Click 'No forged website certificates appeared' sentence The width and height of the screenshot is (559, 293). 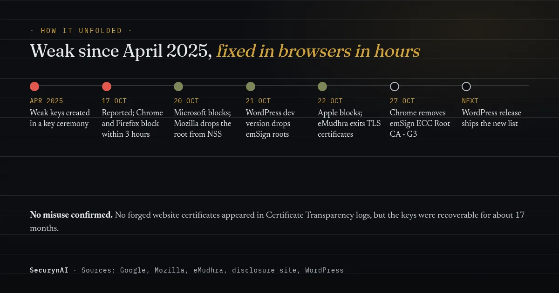tap(277, 221)
